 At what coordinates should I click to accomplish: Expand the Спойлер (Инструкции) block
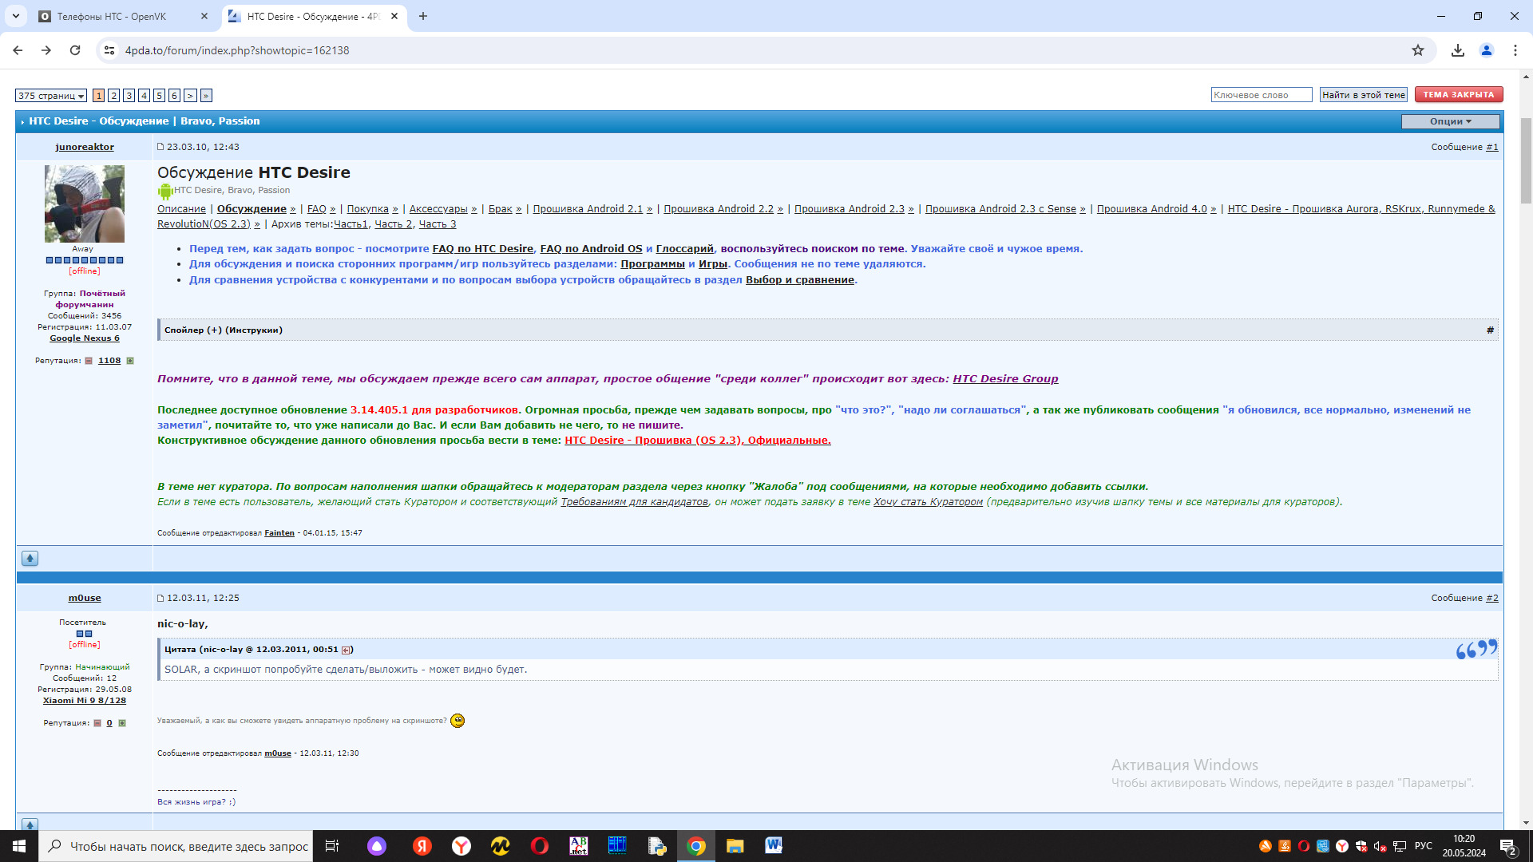coord(223,330)
